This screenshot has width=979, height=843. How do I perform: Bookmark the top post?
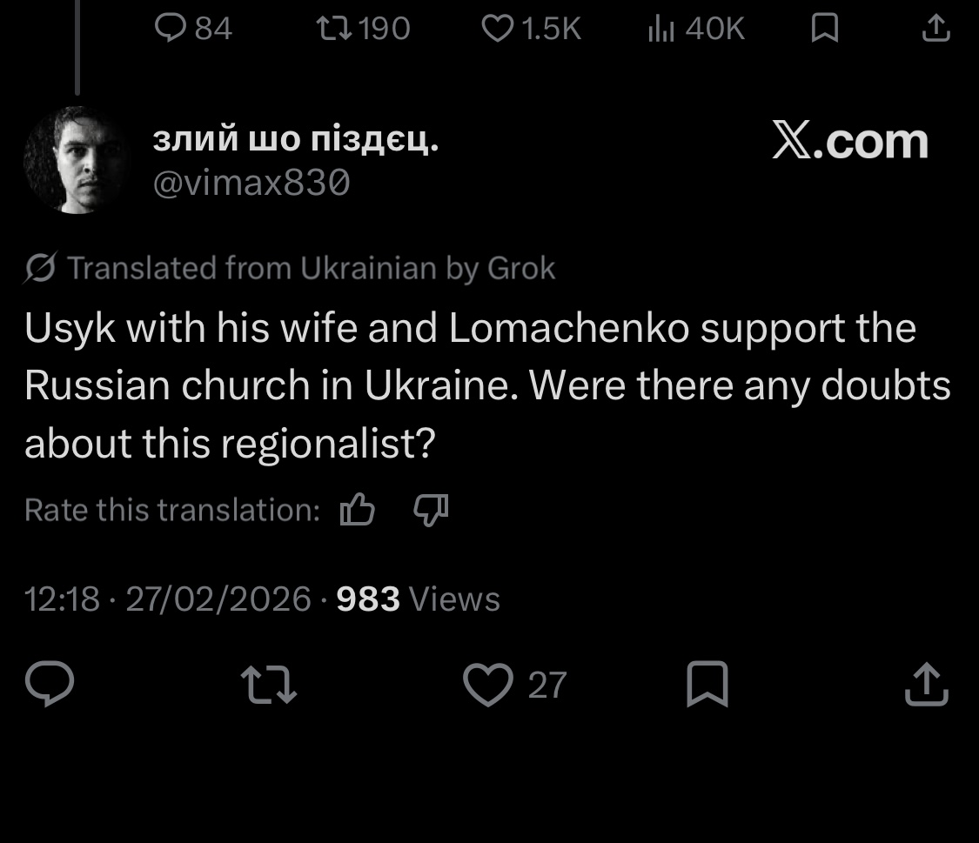pyautogui.click(x=824, y=30)
